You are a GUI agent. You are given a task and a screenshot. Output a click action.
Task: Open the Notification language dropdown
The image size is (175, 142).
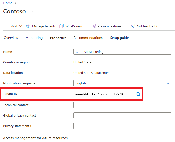[x=122, y=83]
